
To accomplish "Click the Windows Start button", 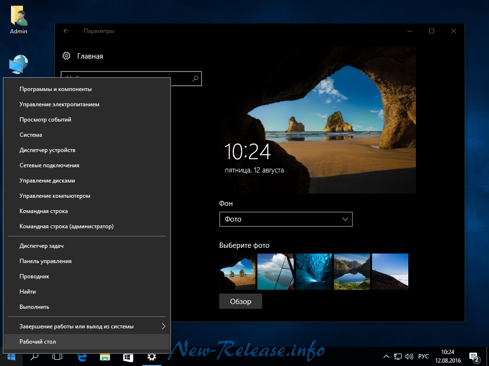I will click(11, 356).
